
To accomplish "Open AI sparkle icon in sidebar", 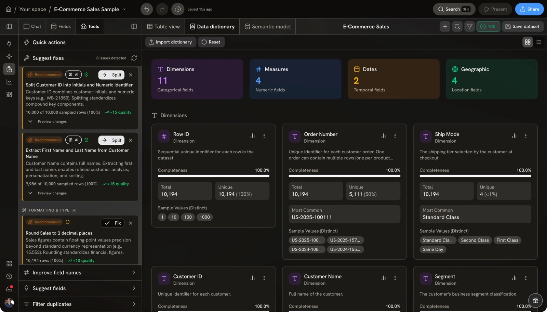I will point(9,56).
